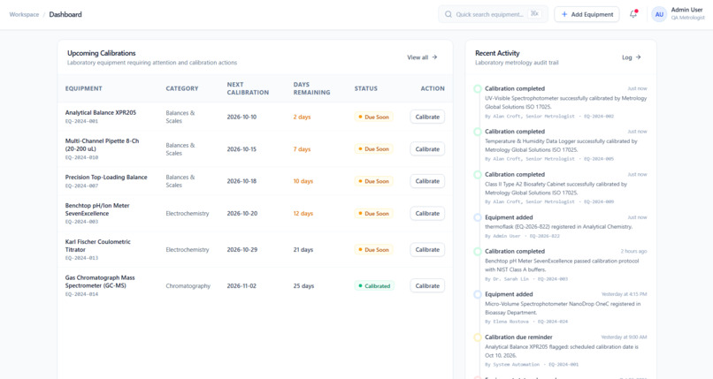
Task: Click the Recent Activity heading
Action: tap(497, 53)
